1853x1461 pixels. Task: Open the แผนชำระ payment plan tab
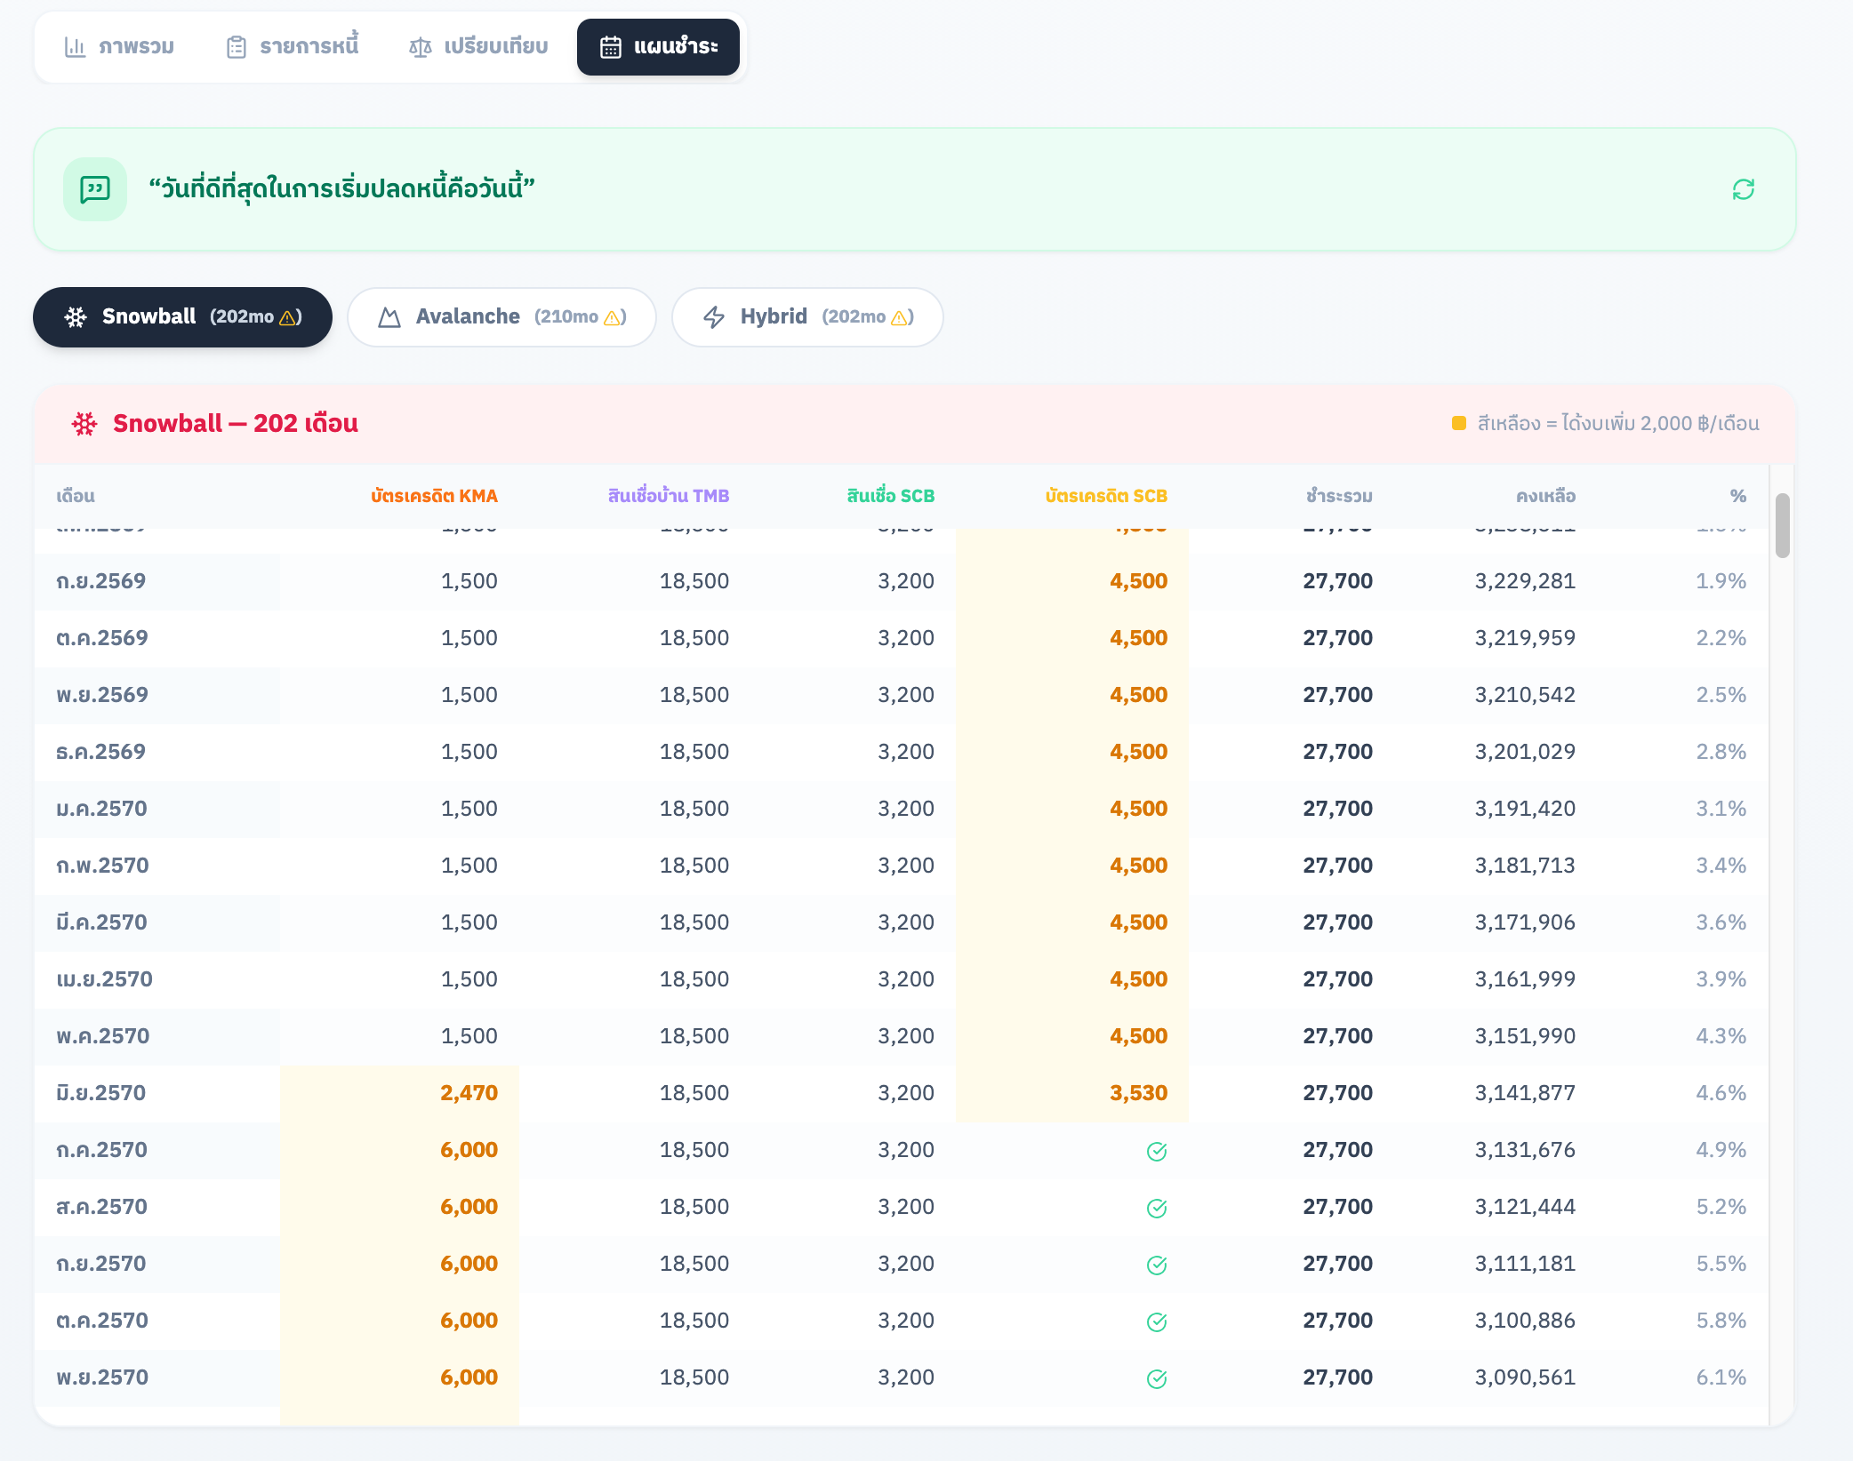click(x=658, y=47)
